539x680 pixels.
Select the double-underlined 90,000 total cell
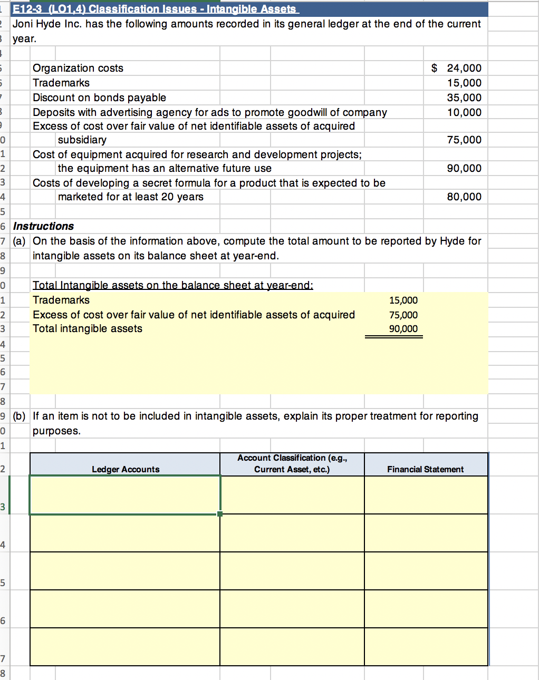click(x=403, y=328)
